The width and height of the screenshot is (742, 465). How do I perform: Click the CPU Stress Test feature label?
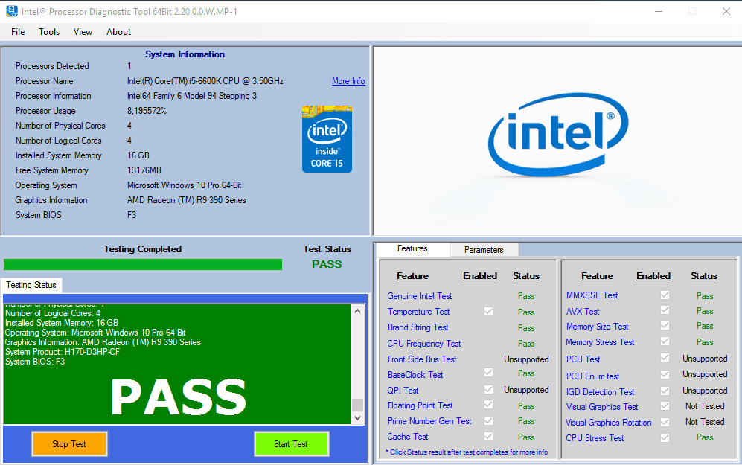coord(595,438)
